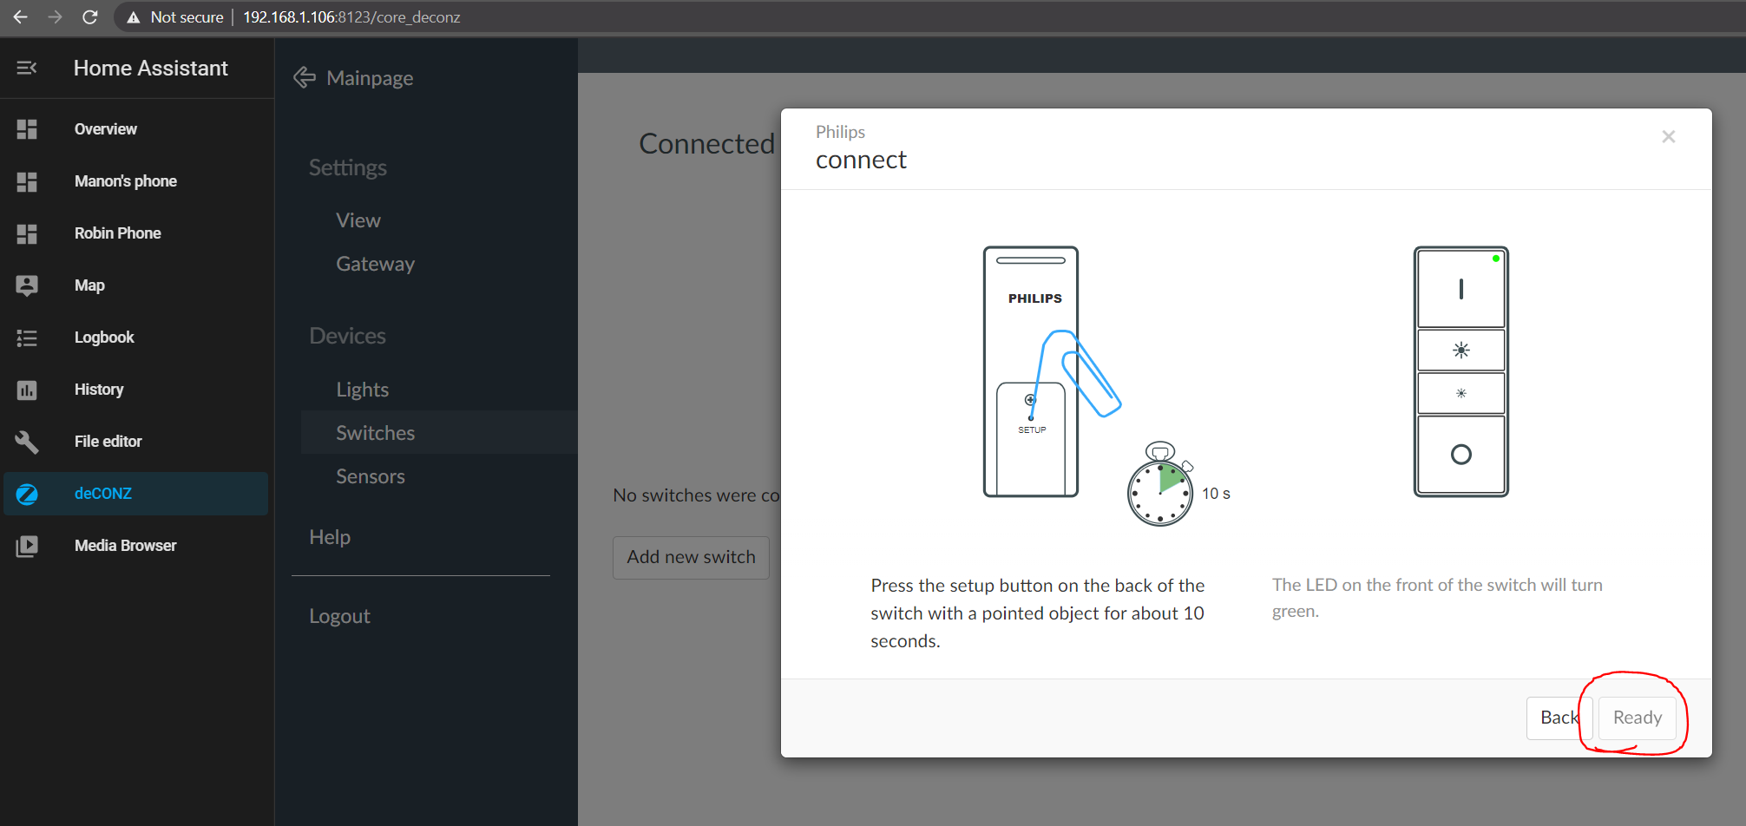Click the deCONZ logo icon
The width and height of the screenshot is (1746, 826).
27,494
